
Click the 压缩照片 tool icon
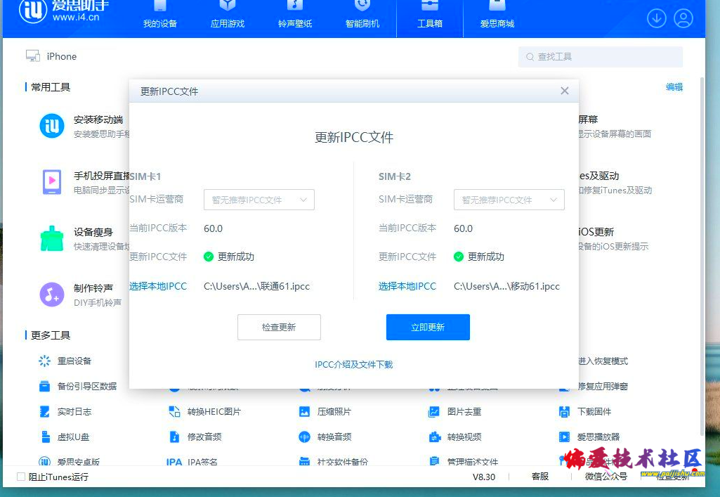pos(304,411)
